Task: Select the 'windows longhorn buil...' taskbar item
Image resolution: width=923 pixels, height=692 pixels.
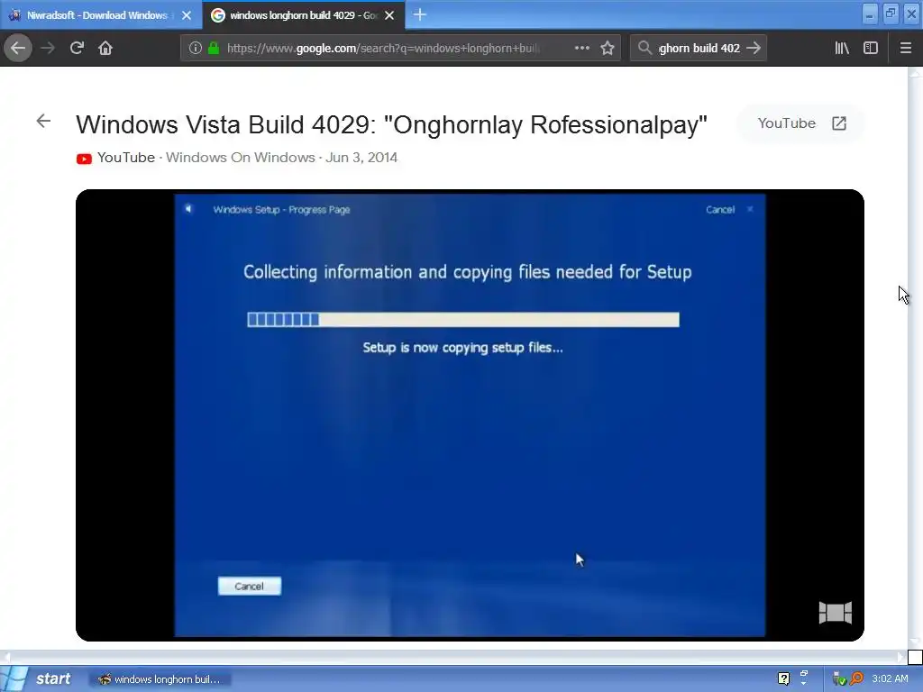Action: point(160,679)
